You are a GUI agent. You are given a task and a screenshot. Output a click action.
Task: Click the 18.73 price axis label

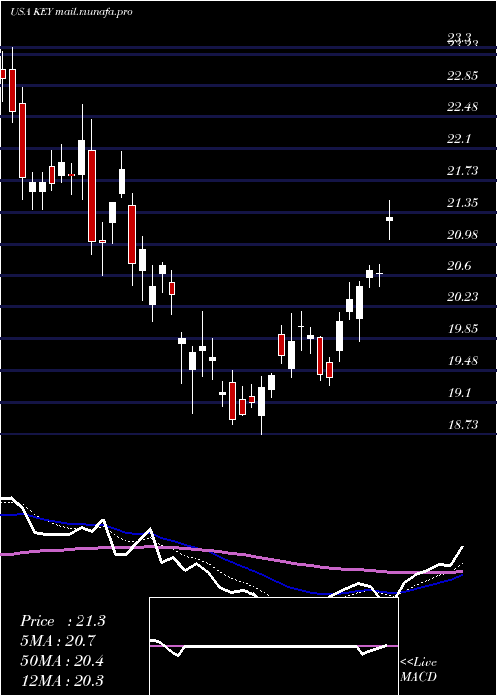pos(463,425)
